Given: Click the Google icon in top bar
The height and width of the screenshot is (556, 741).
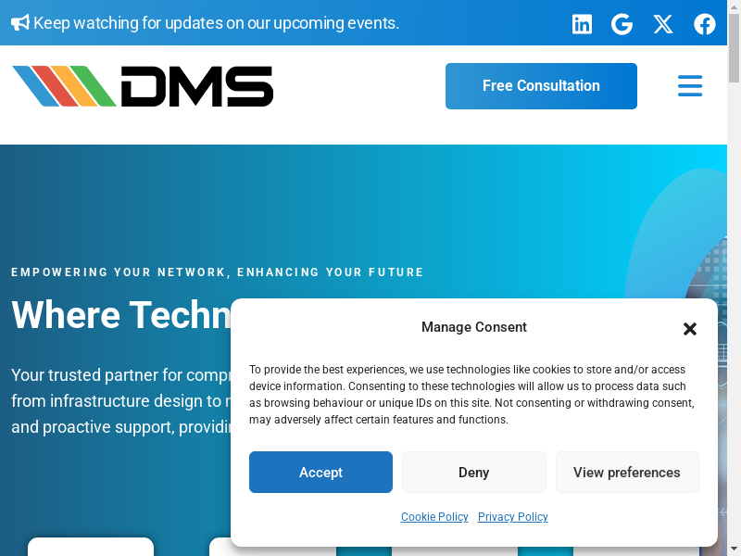Looking at the screenshot, I should 622,24.
